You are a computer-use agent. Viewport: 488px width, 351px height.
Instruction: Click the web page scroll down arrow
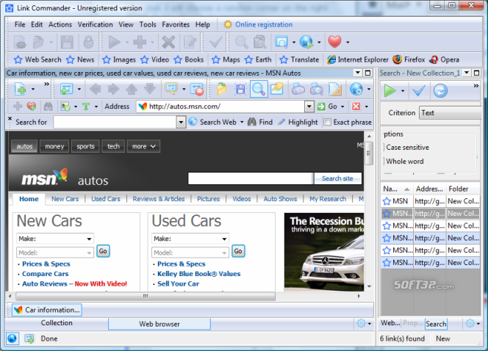coord(369,286)
